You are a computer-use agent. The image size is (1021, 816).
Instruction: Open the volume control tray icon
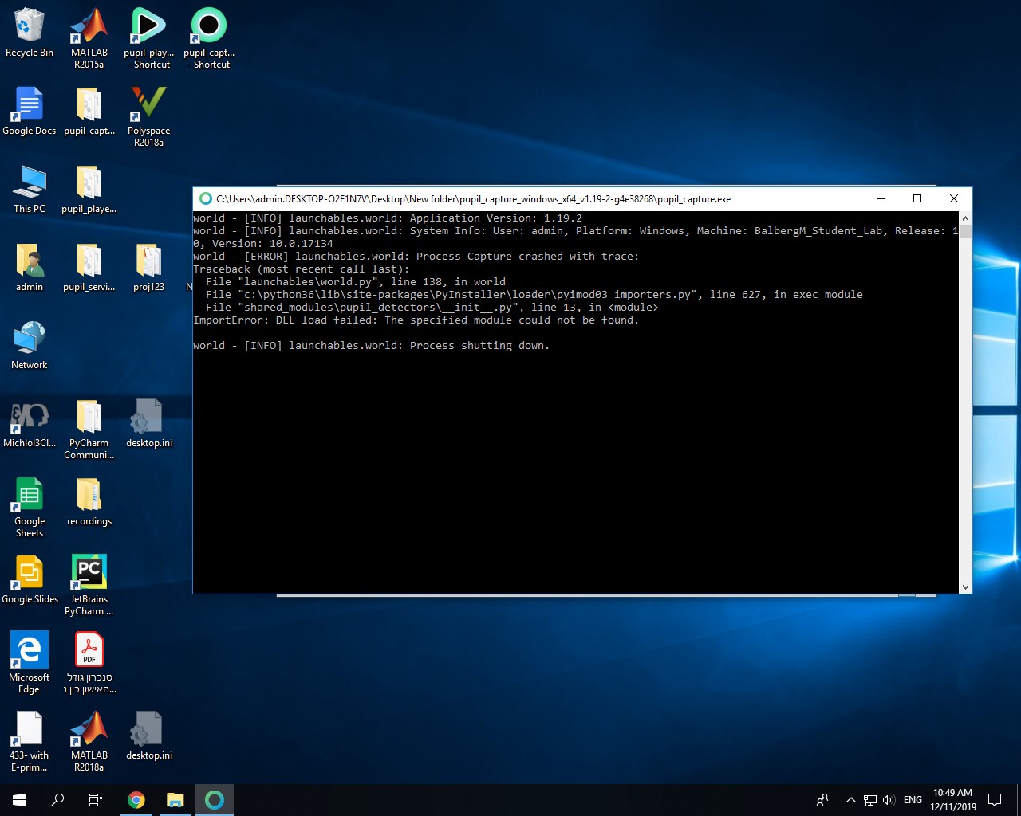[889, 800]
